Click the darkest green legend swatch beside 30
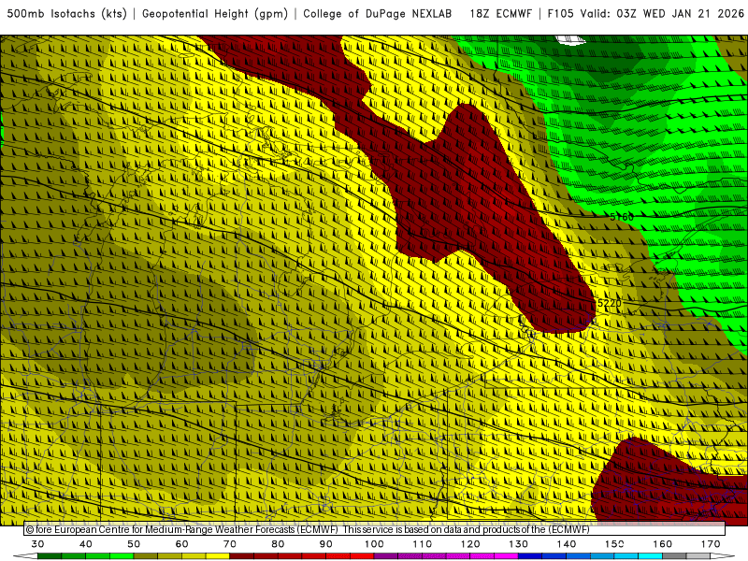The image size is (748, 561). [50, 556]
